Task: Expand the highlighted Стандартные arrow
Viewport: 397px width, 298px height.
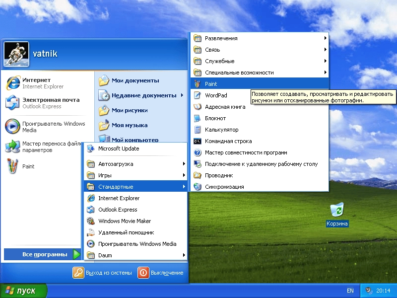Action: [x=184, y=187]
